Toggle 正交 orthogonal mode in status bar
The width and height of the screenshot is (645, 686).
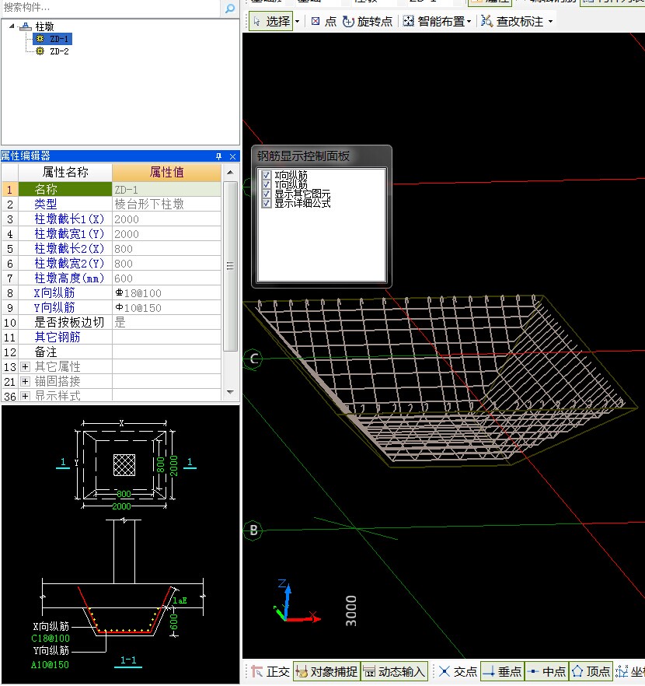270,671
